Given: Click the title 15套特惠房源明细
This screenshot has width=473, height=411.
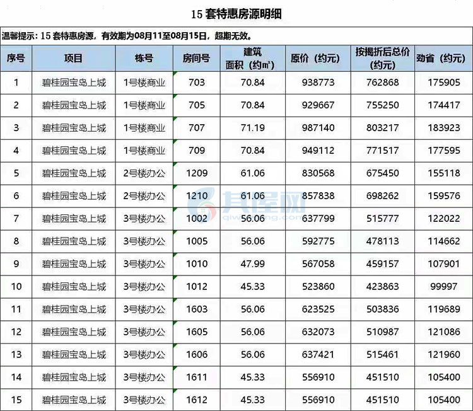Looking at the screenshot, I should pos(237,13).
